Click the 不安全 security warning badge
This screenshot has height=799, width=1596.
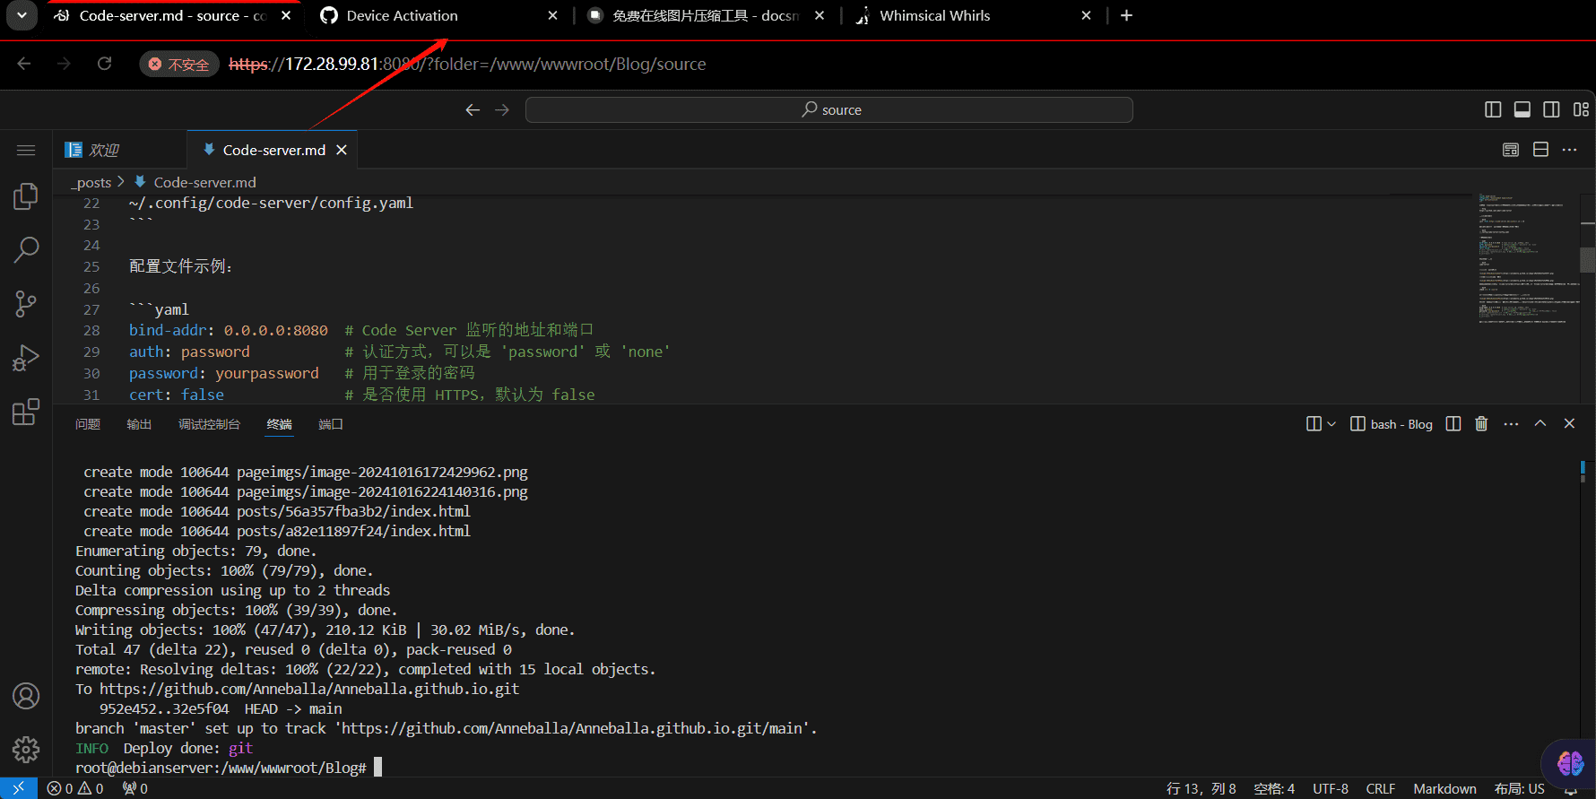179,64
